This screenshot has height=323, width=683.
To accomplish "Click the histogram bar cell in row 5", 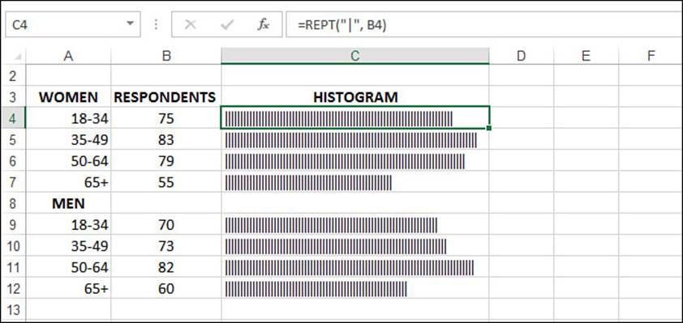I will pos(355,139).
